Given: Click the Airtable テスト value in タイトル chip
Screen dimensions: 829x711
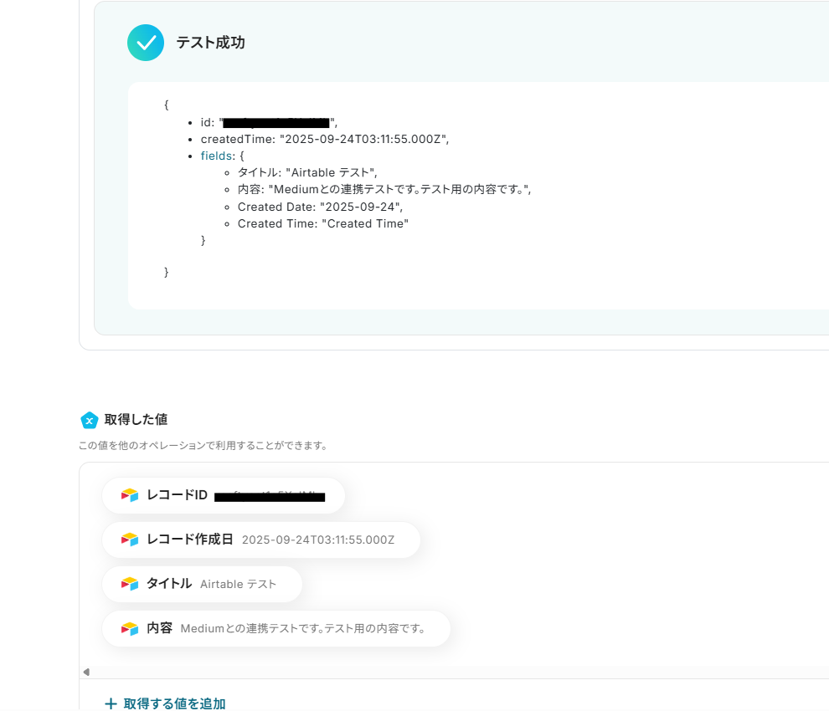Looking at the screenshot, I should pyautogui.click(x=238, y=584).
